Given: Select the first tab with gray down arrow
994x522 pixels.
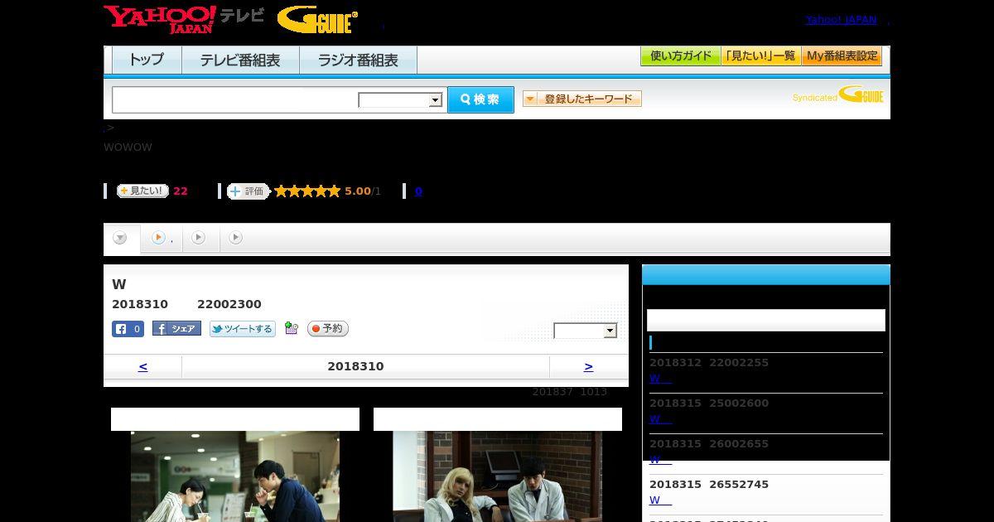Looking at the screenshot, I should [121, 238].
